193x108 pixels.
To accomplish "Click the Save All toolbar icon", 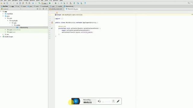I will (x=5, y=3).
